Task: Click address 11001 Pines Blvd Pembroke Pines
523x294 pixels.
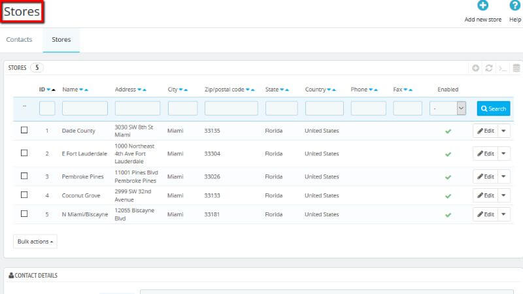Action: [136, 176]
